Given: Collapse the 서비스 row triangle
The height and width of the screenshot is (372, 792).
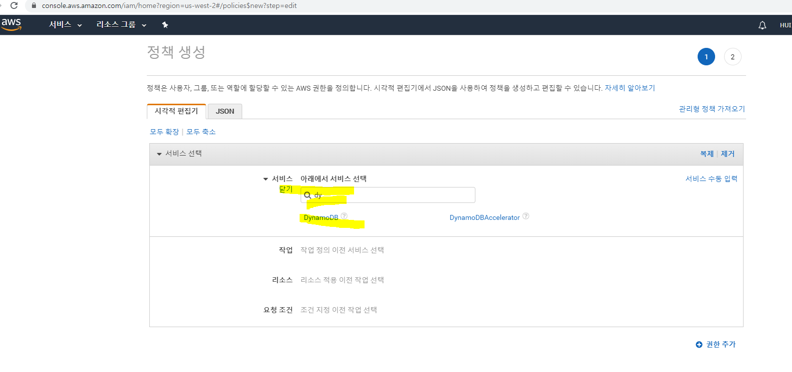Looking at the screenshot, I should [266, 179].
